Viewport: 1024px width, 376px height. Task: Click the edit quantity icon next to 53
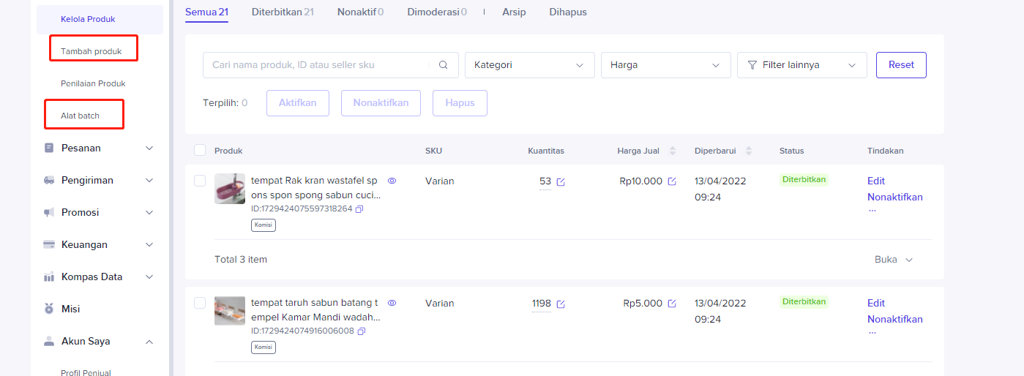pos(561,181)
